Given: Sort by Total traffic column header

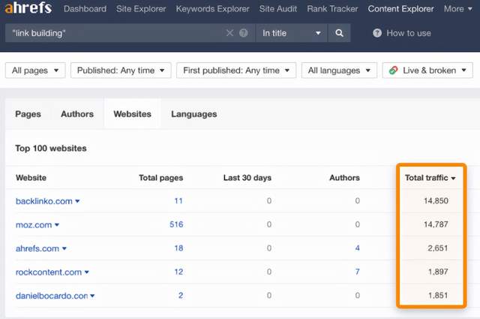Looking at the screenshot, I should 430,178.
